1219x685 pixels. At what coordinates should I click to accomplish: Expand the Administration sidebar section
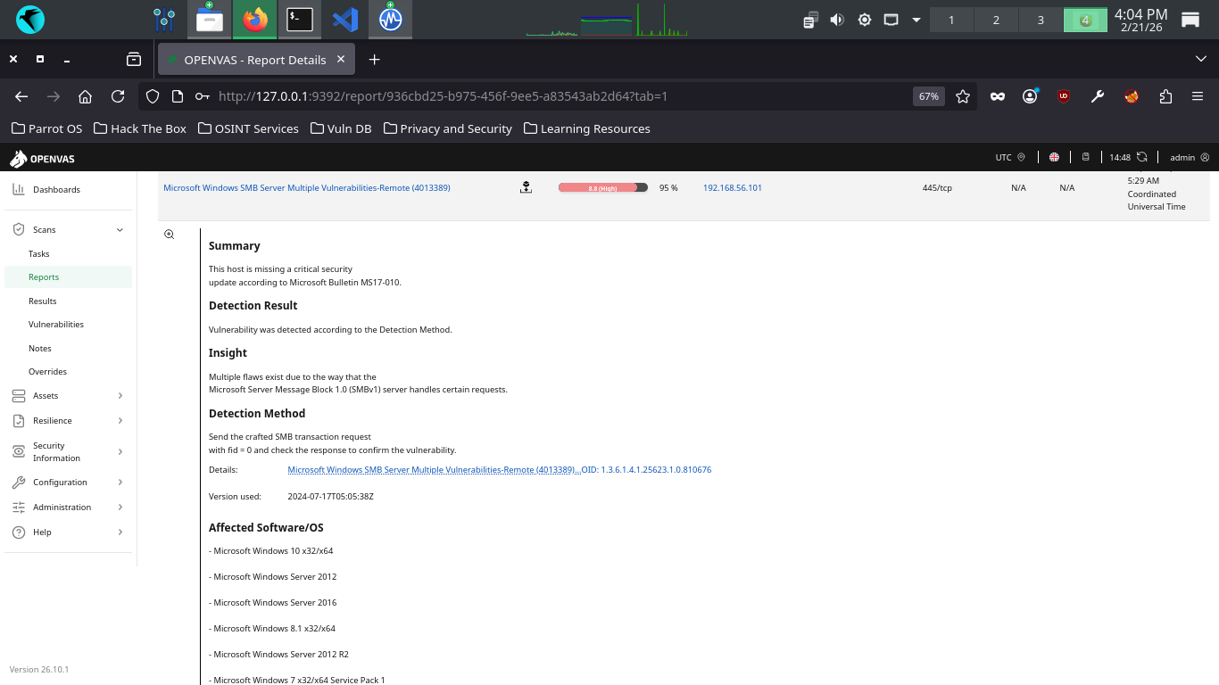pyautogui.click(x=120, y=508)
